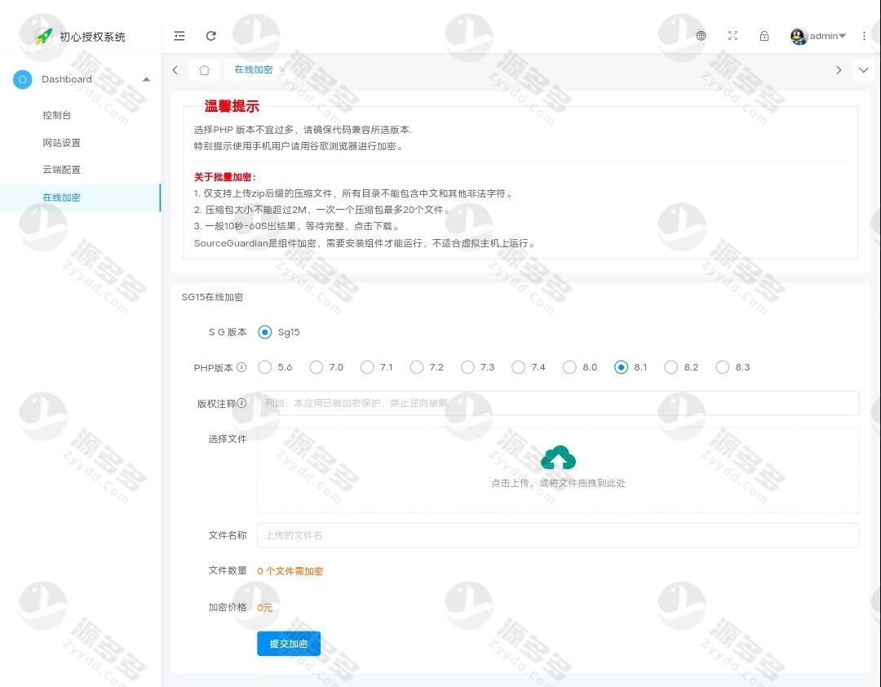Select PHP version 7.3
The image size is (881, 687).
pos(467,367)
